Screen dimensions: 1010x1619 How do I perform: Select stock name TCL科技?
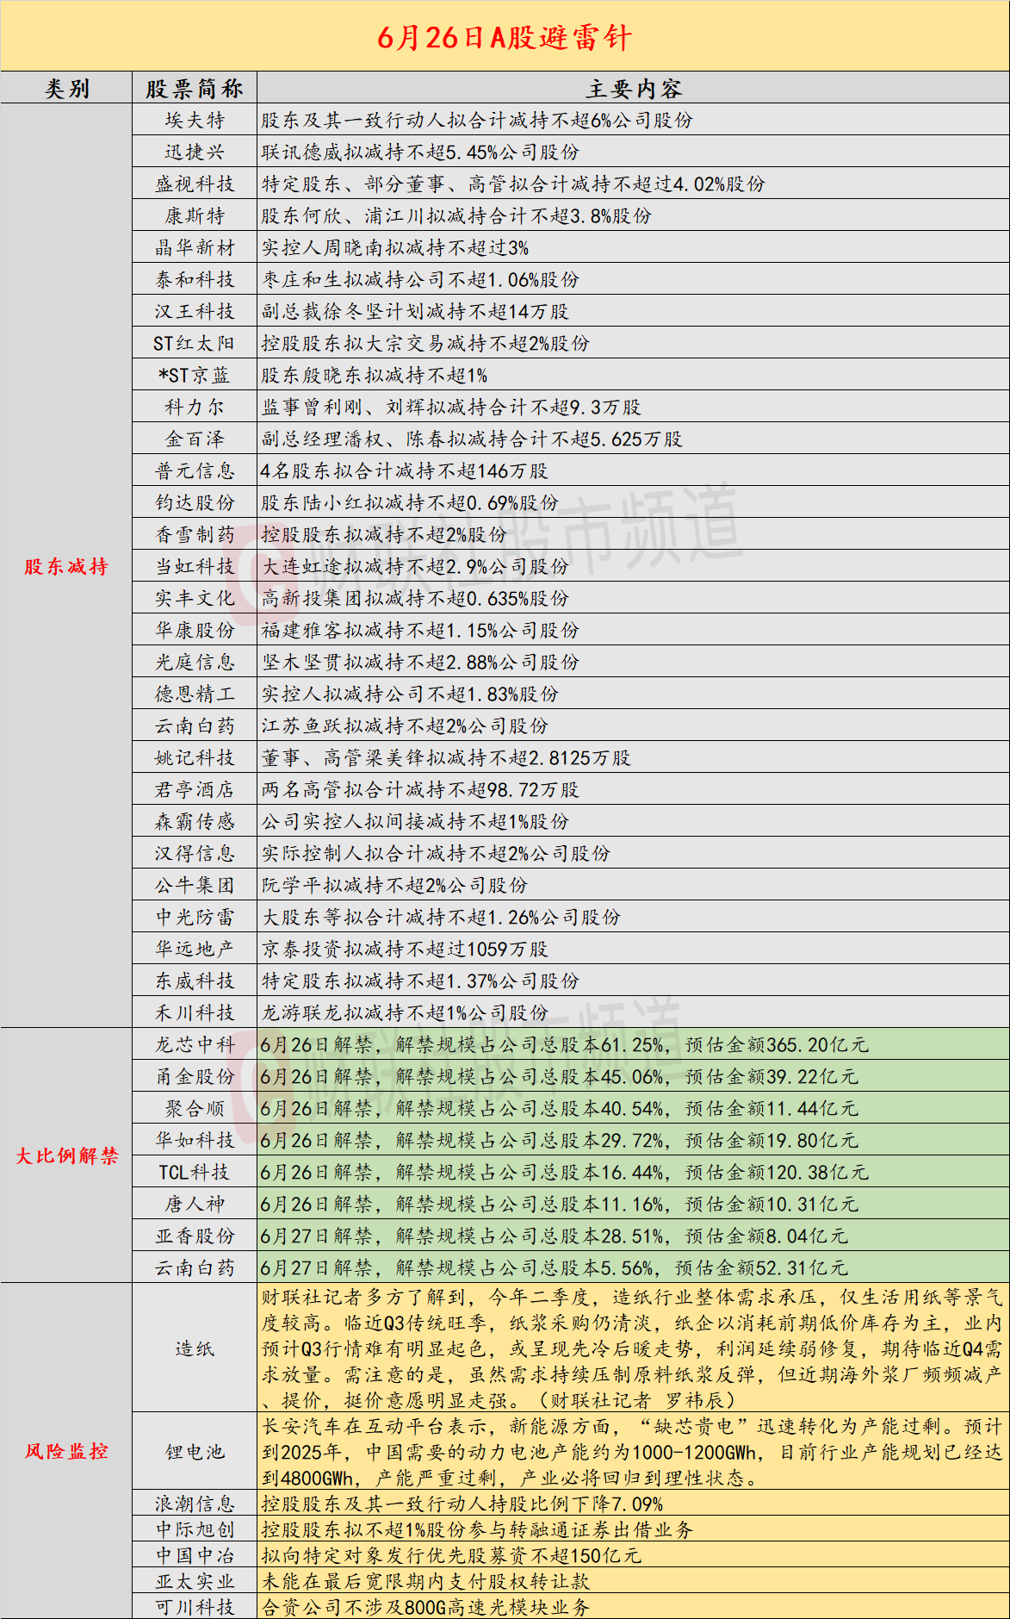[195, 1172]
